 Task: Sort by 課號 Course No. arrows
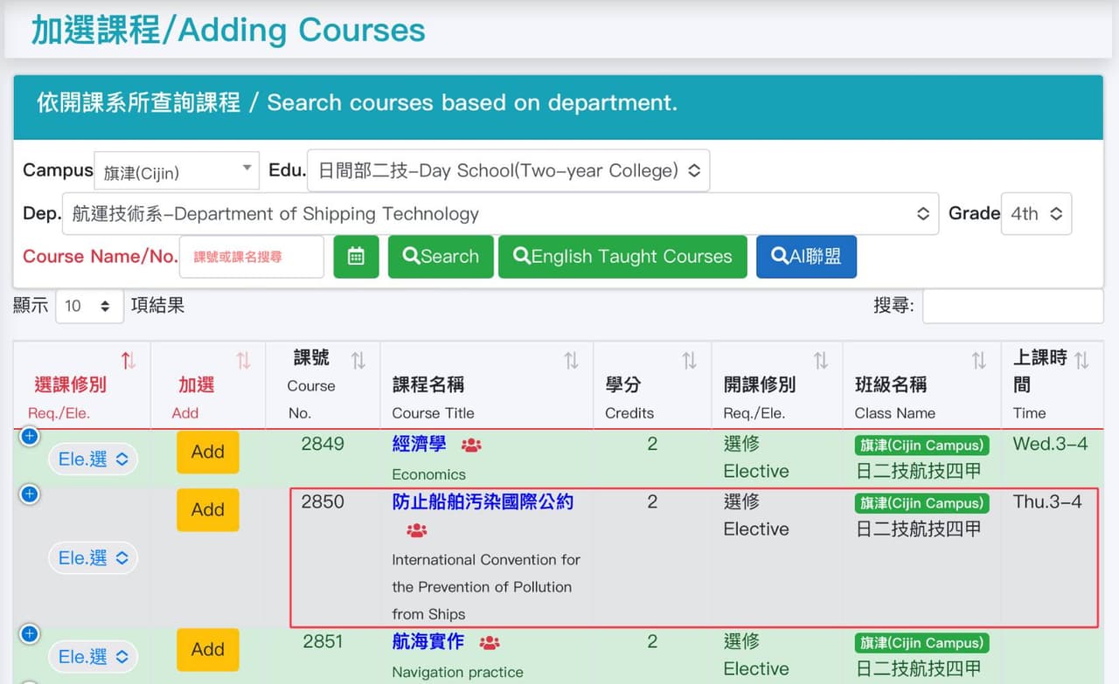[x=358, y=360]
